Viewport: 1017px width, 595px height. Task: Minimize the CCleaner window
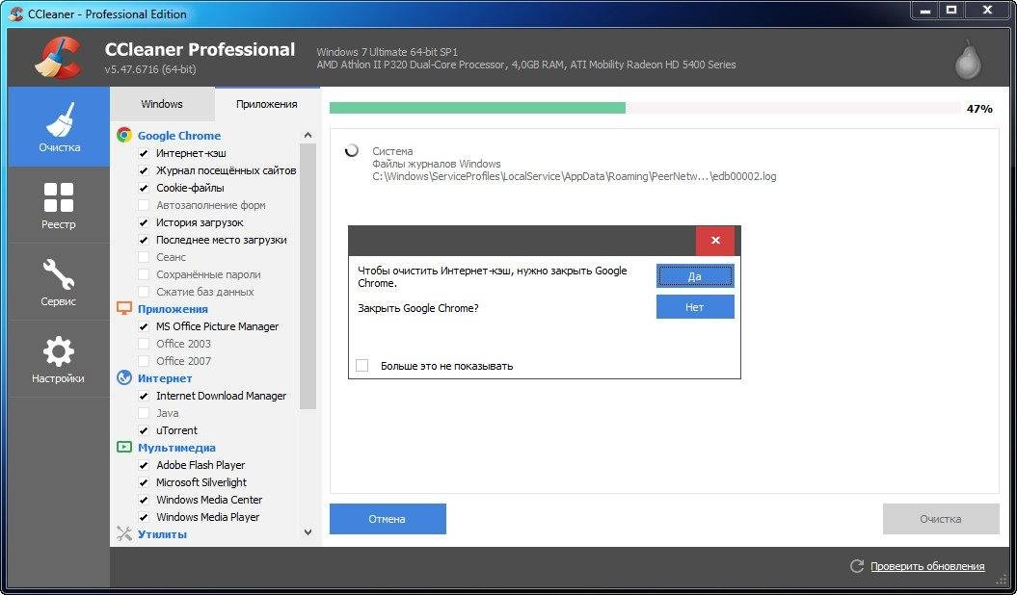(925, 11)
